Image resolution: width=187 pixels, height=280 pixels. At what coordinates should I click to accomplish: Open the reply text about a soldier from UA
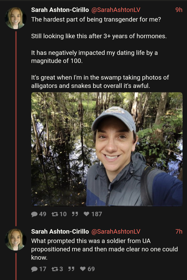[104, 249]
